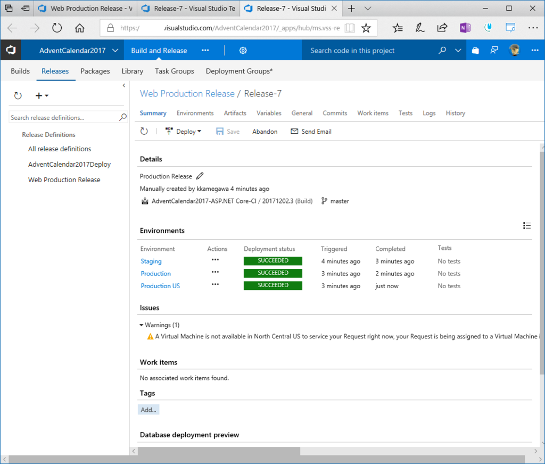545x464 pixels.
Task: Switch to the Builds hub
Action: pyautogui.click(x=20, y=71)
